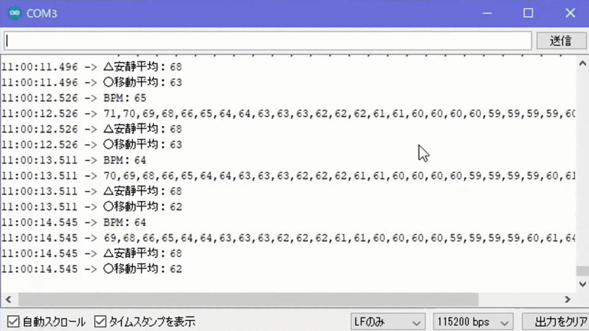This screenshot has height=331, width=589.
Task: Click the Arduino icon in the COM3 title bar
Action: [15, 13]
